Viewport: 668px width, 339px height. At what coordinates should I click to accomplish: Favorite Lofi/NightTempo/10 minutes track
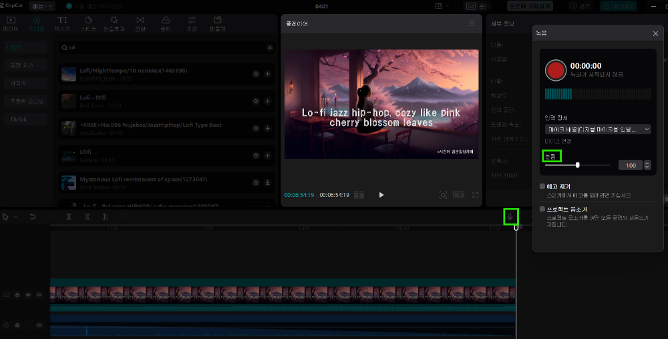click(x=256, y=74)
